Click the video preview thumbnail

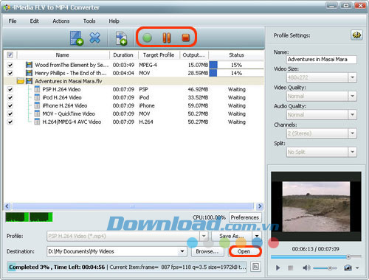[316, 206]
